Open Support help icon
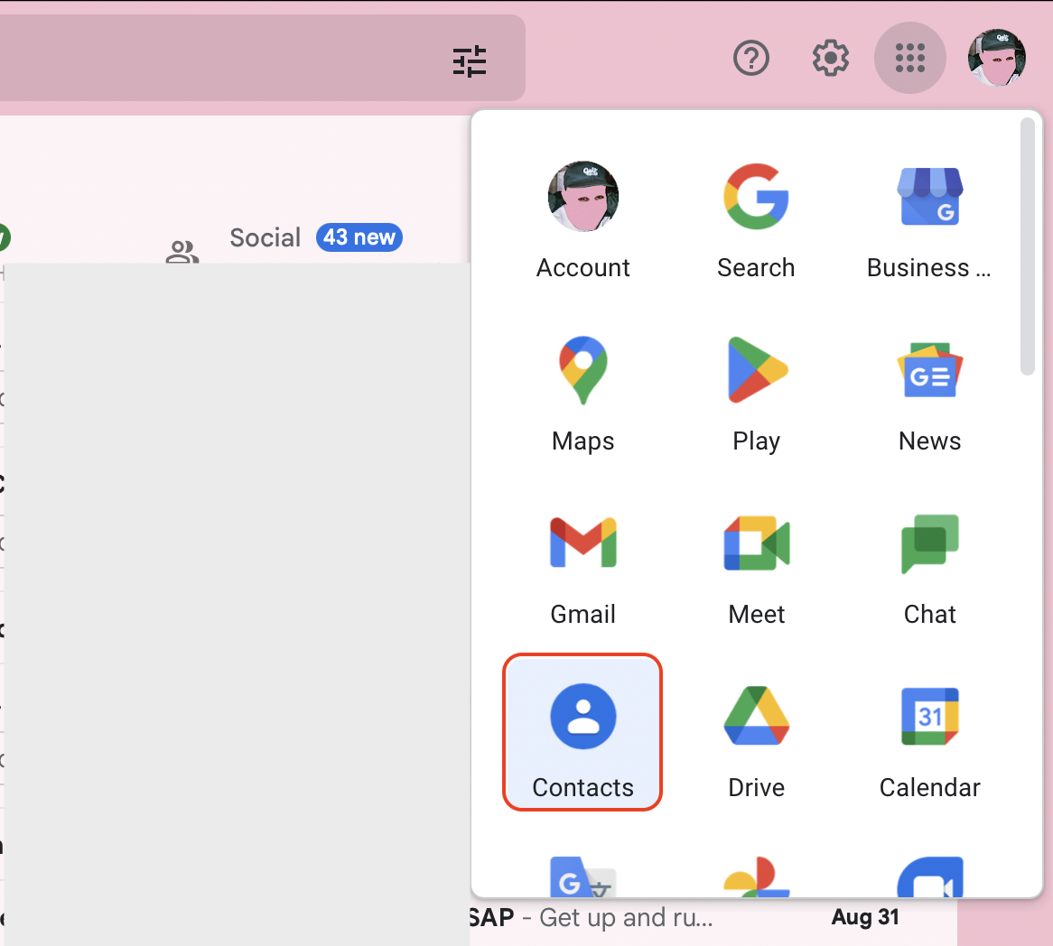 pos(750,58)
